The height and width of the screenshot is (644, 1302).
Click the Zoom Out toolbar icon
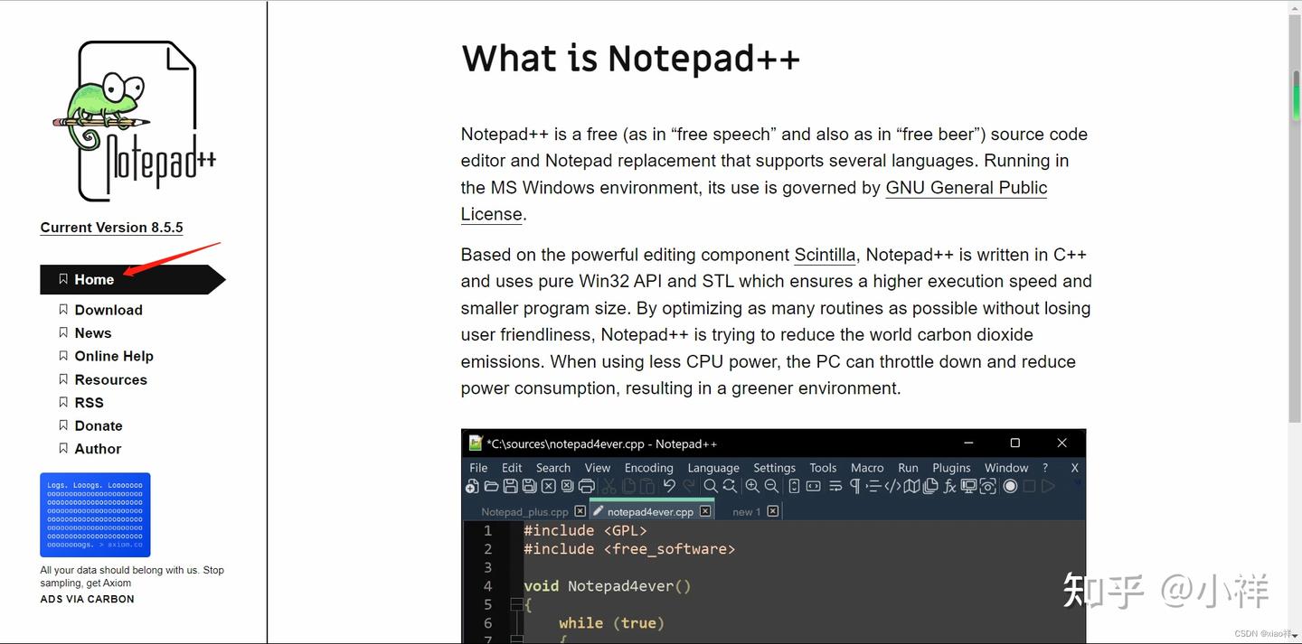[x=770, y=486]
